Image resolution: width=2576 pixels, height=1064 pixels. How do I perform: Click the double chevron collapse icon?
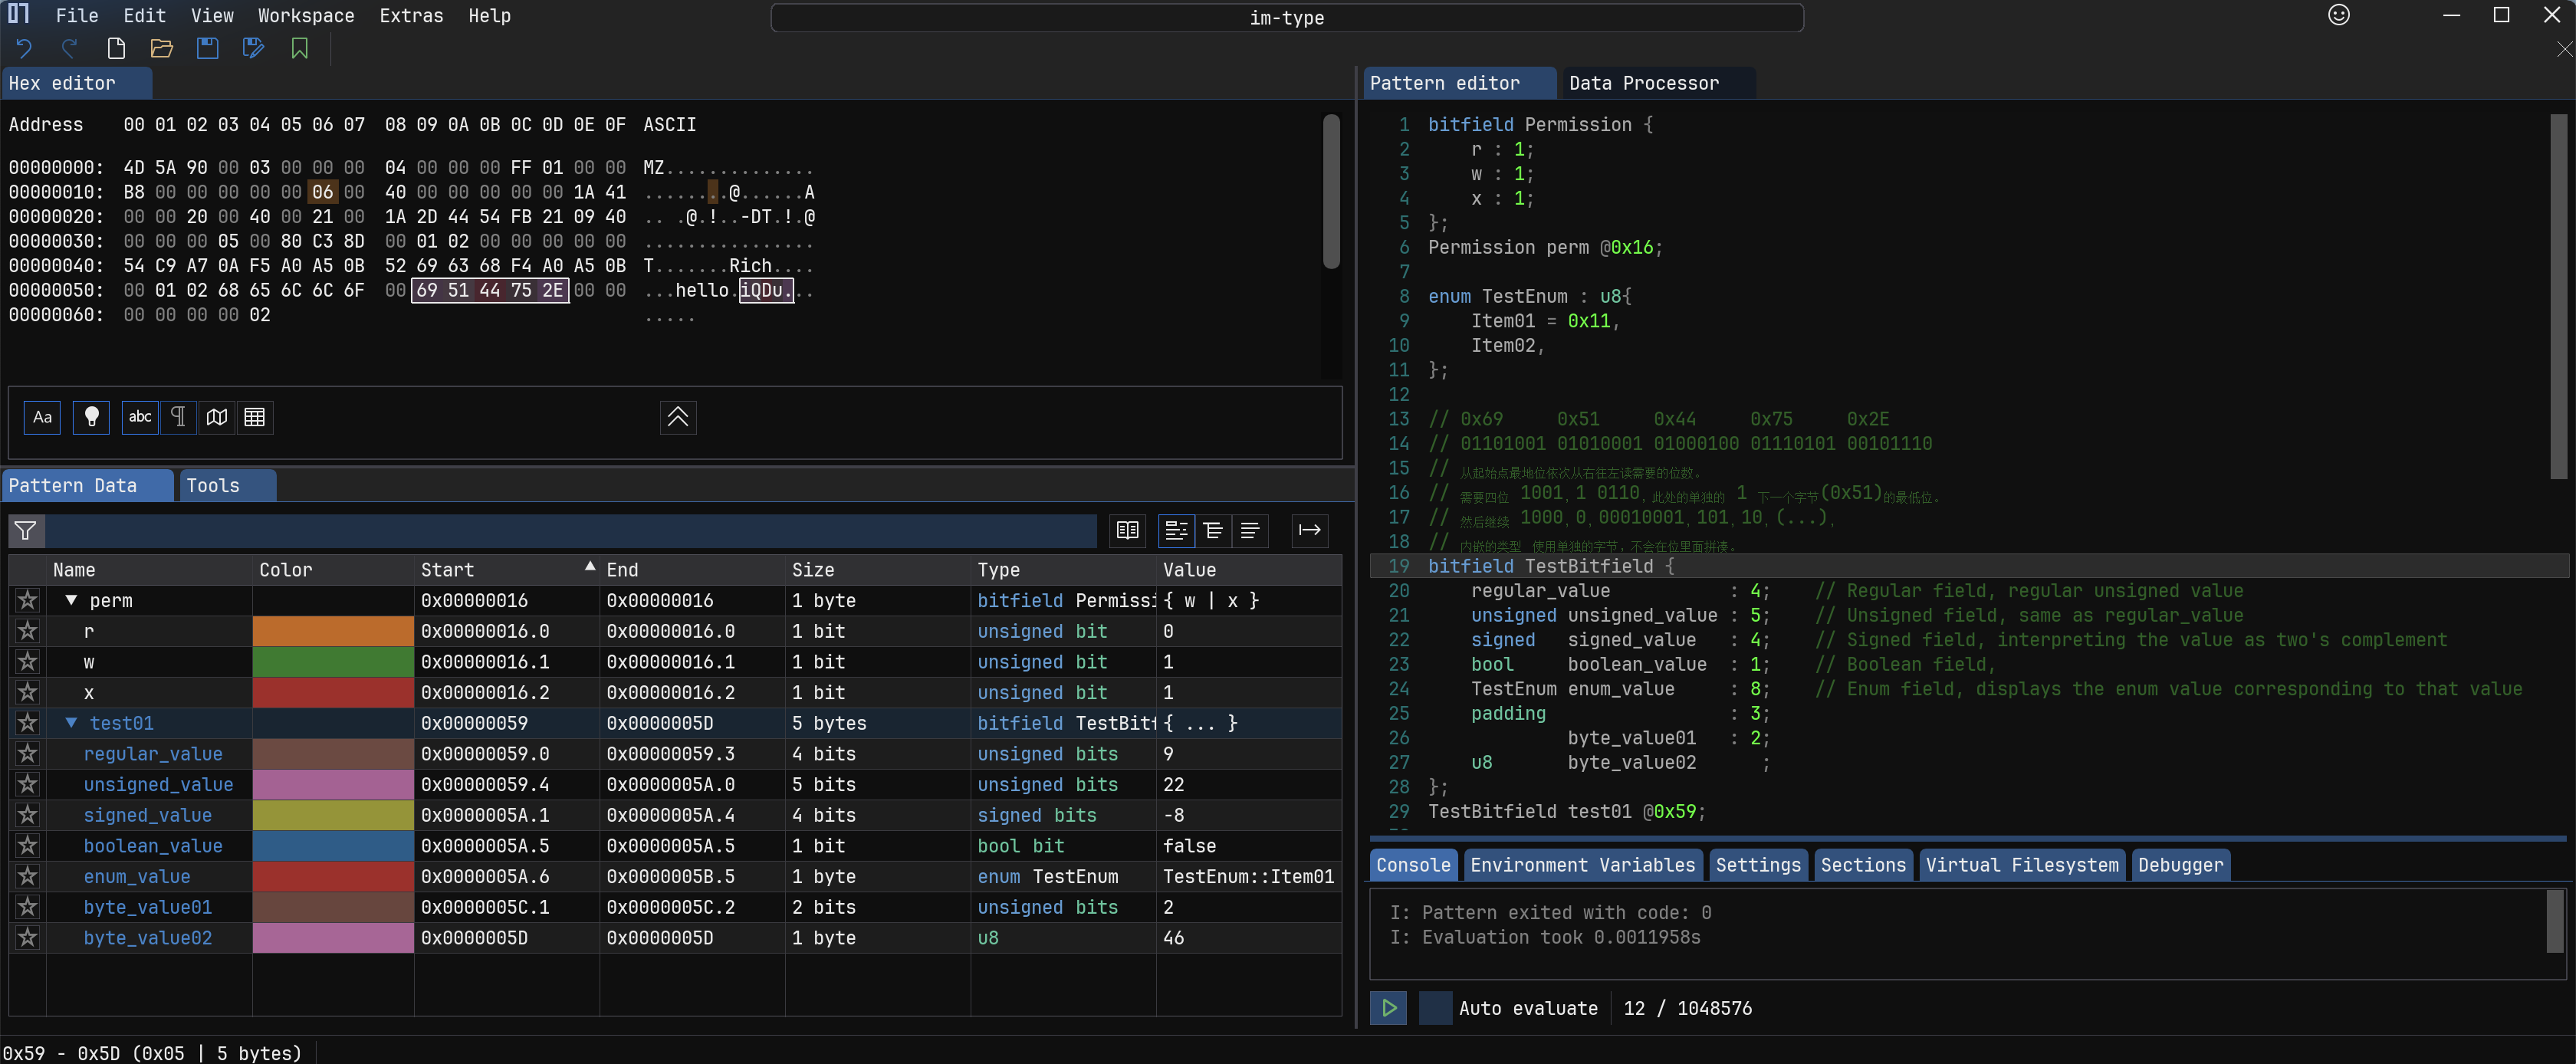tap(677, 417)
